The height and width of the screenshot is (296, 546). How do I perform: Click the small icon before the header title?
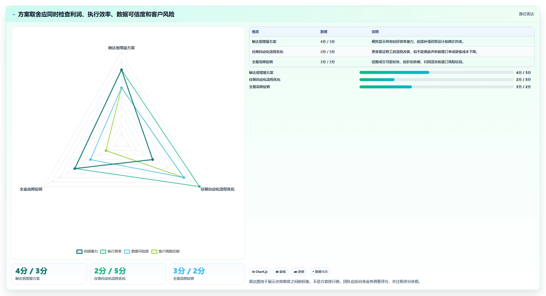(14, 14)
